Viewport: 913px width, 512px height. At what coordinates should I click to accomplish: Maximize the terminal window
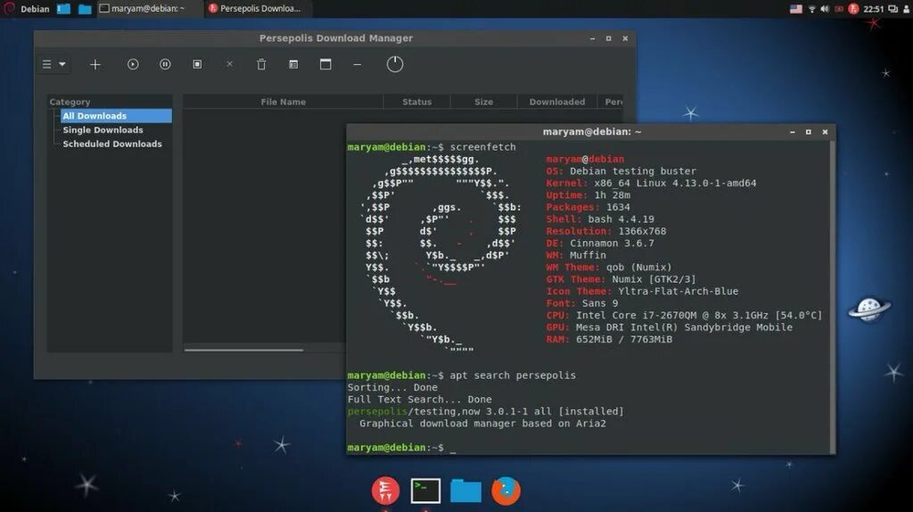[808, 132]
